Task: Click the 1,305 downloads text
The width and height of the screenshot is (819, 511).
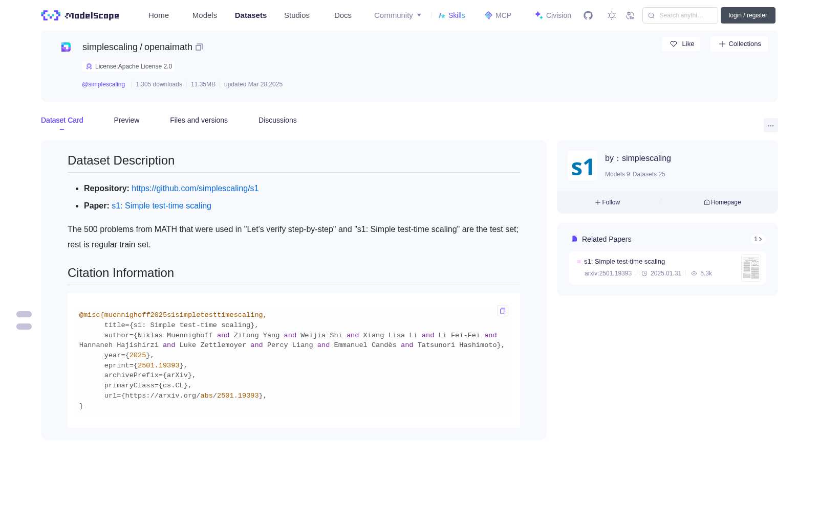Action: pyautogui.click(x=159, y=84)
